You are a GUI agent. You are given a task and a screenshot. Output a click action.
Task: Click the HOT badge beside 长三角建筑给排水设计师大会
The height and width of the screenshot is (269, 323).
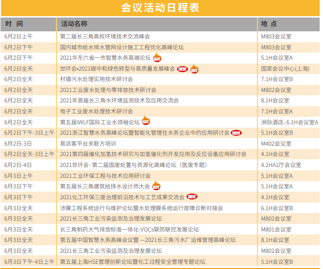(156, 186)
